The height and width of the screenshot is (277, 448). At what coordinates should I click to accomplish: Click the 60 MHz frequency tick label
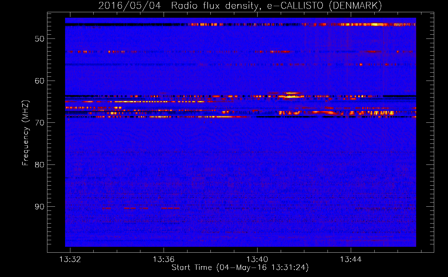coord(40,81)
